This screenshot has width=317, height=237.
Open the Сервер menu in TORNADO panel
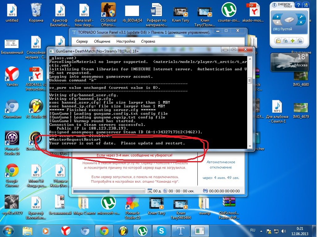pos(82,41)
